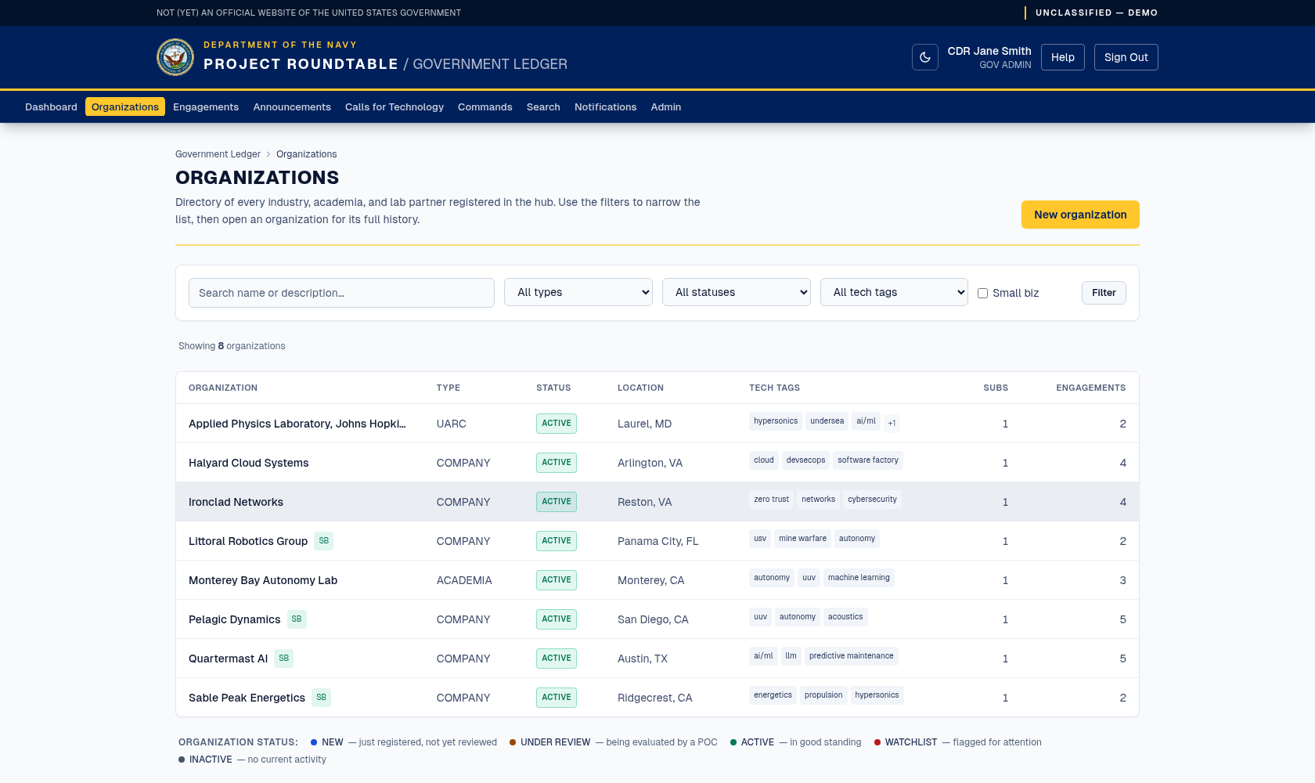The width and height of the screenshot is (1315, 783).
Task: Open the Commands nav item
Action: [x=485, y=106]
